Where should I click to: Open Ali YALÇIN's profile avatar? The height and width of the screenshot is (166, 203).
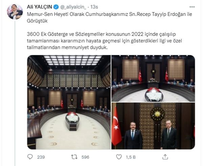click(x=15, y=11)
